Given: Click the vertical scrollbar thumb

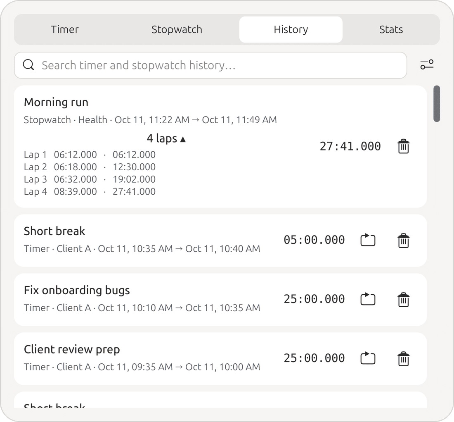Looking at the screenshot, I should pyautogui.click(x=437, y=104).
